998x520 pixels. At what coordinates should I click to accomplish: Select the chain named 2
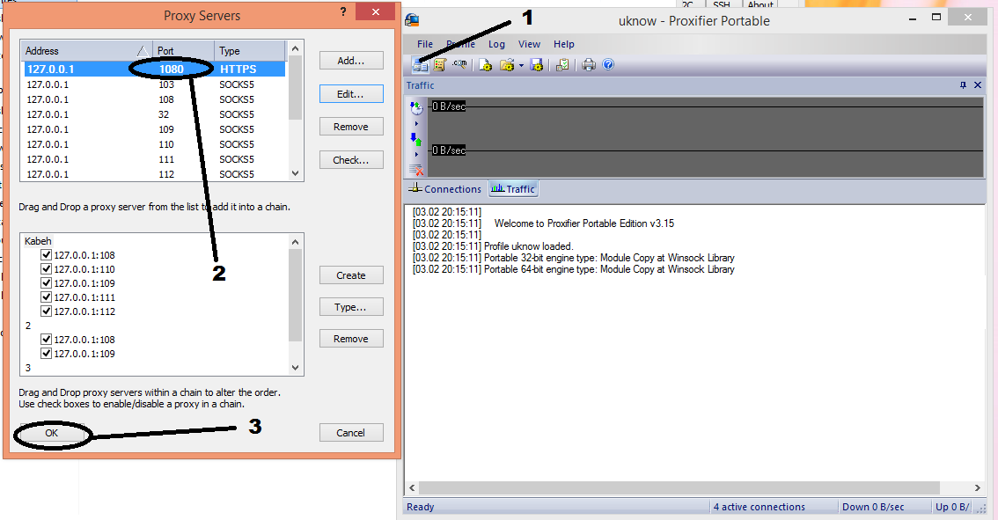[x=28, y=326]
